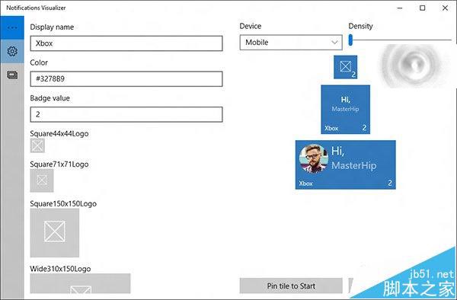
Task: Click the Badge value label
Action: click(x=50, y=98)
